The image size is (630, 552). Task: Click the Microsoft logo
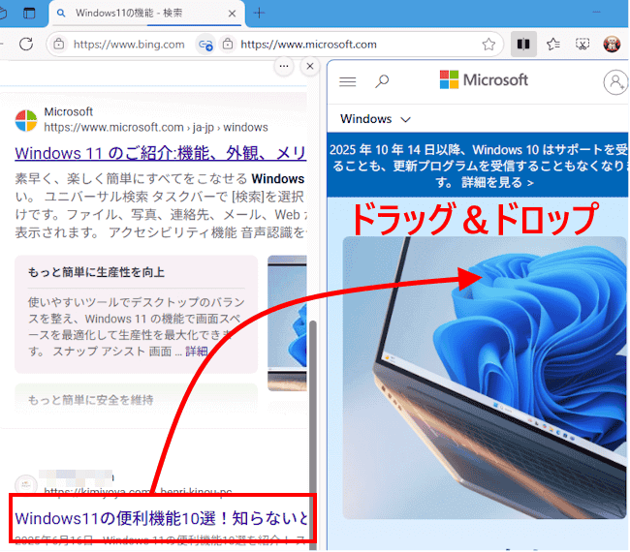484,79
